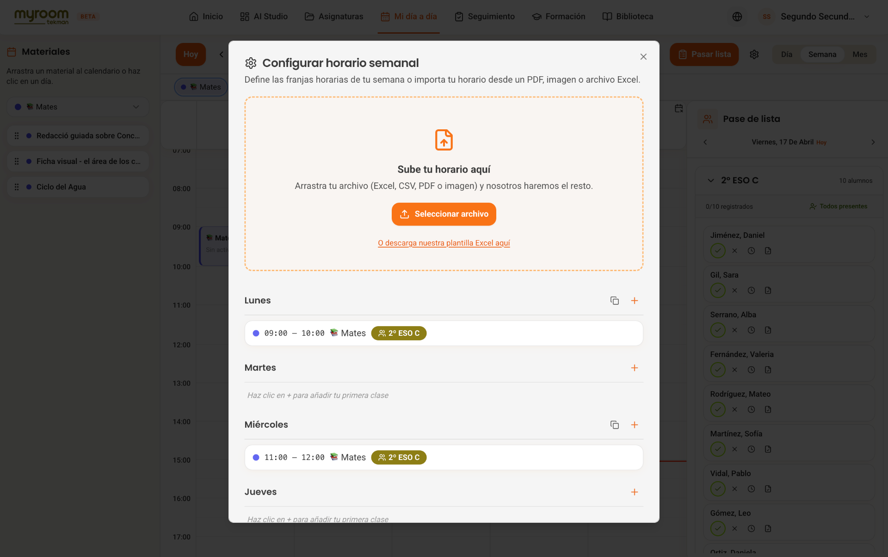Add a time slot to Lunes

coord(635,301)
